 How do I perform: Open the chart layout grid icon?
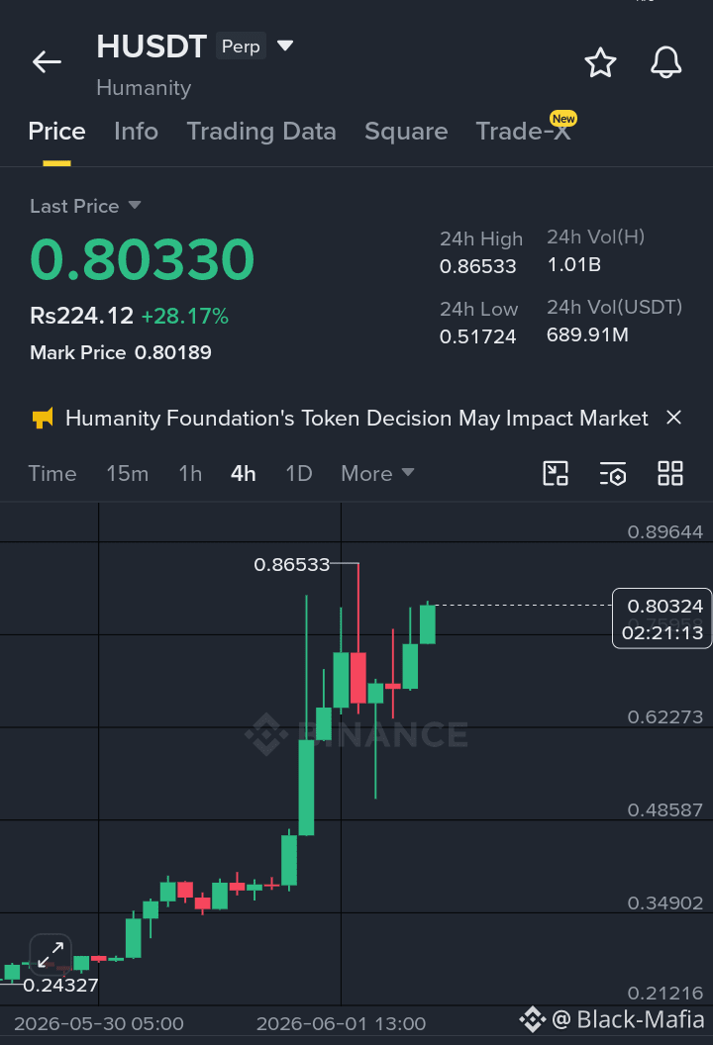[670, 473]
